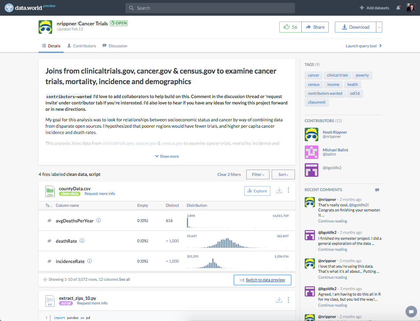The width and height of the screenshot is (420, 321).
Task: Clear 2 filters
Action: [229, 175]
